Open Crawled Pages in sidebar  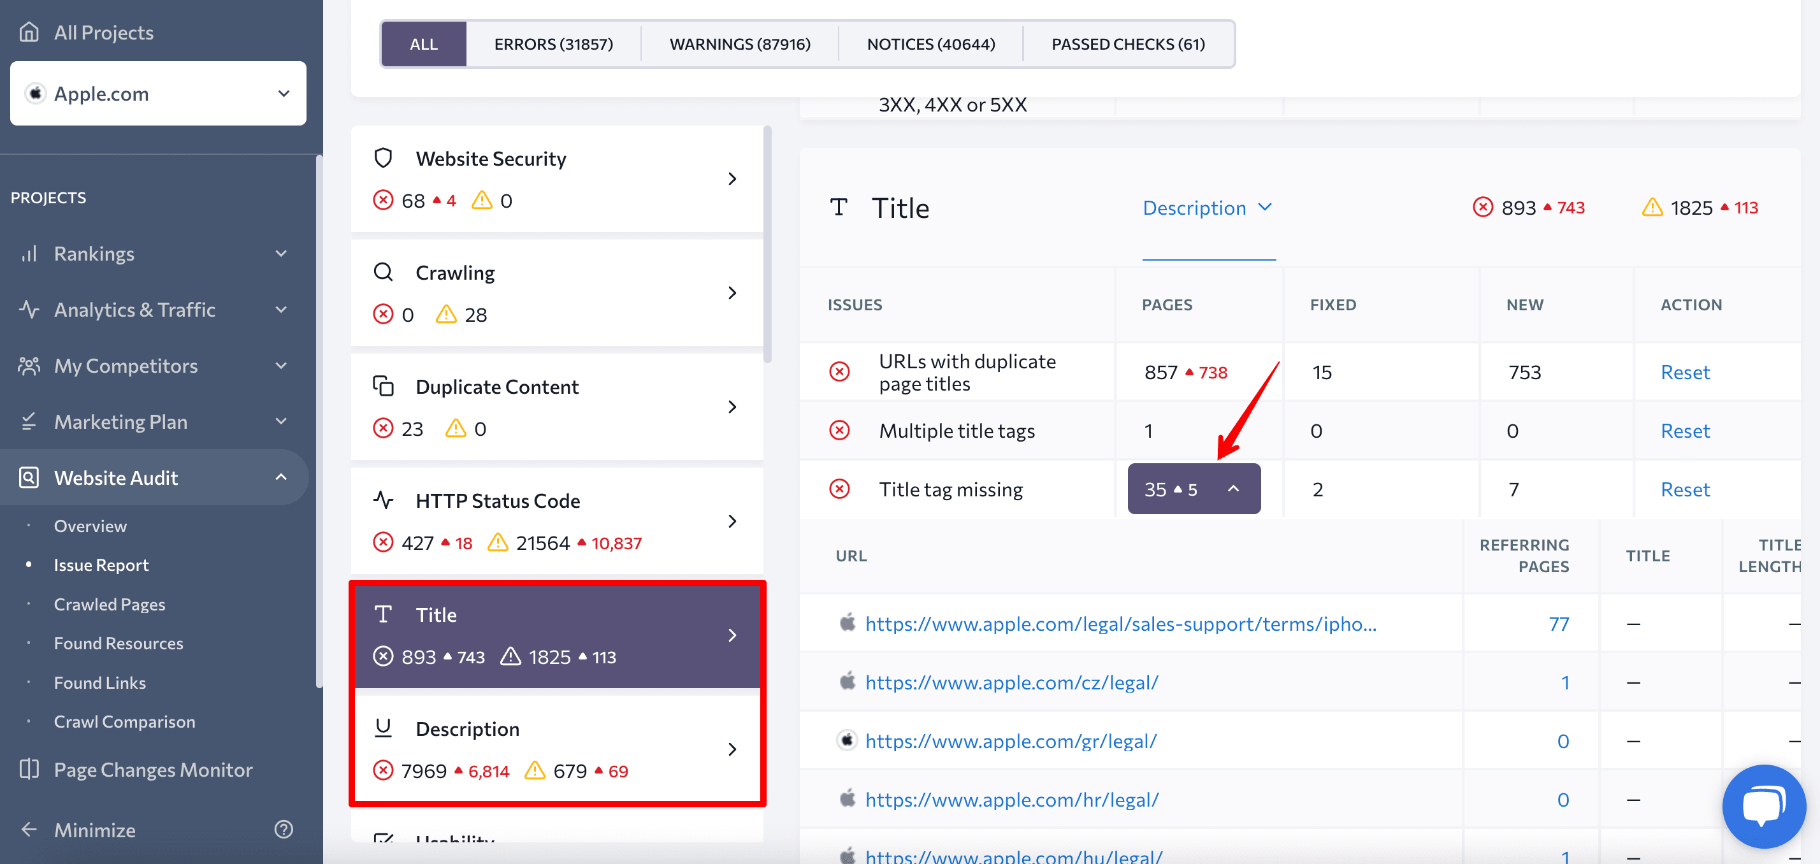[110, 604]
